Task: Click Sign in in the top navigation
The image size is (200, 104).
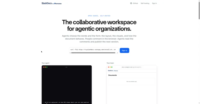Action: (154, 3)
